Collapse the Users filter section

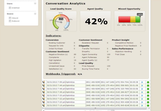point(35,3)
